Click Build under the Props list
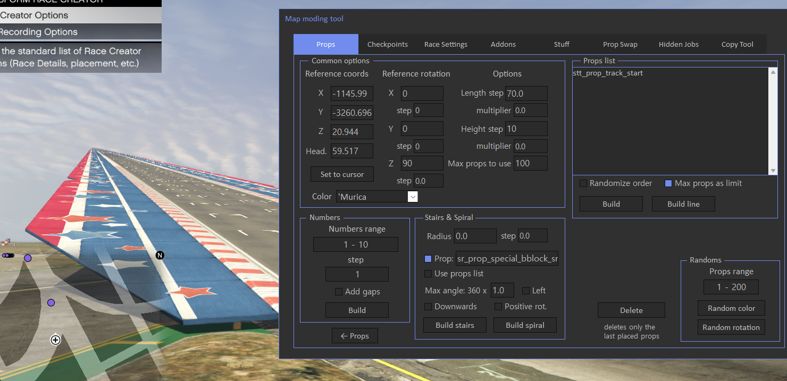The height and width of the screenshot is (381, 787). click(611, 204)
